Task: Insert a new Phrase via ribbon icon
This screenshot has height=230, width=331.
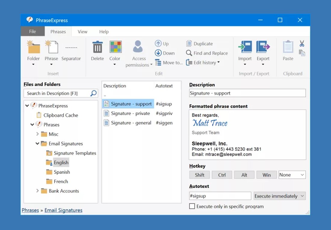Action: click(x=51, y=47)
